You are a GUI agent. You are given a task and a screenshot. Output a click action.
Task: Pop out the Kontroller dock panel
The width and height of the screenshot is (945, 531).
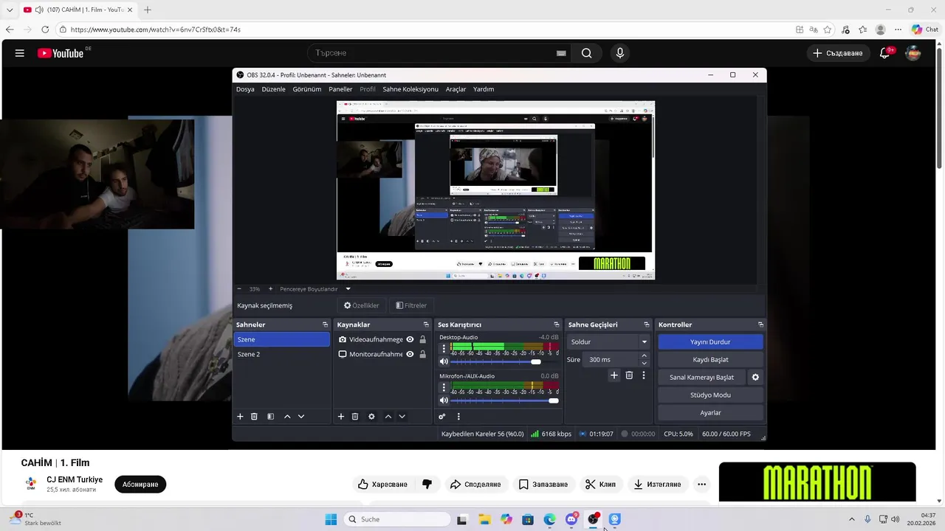(760, 324)
